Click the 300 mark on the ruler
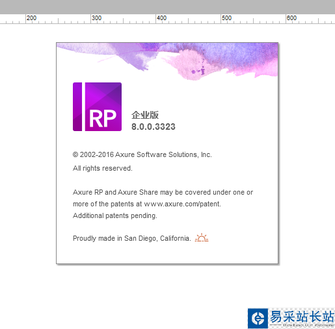 click(x=96, y=18)
